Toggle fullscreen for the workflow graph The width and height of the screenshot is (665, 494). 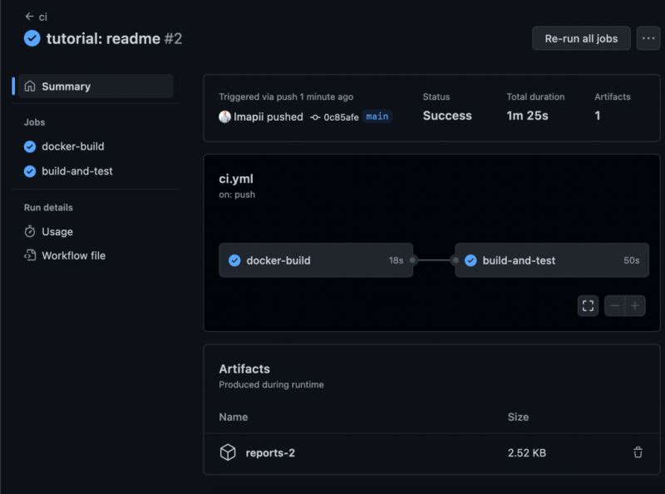tap(589, 306)
